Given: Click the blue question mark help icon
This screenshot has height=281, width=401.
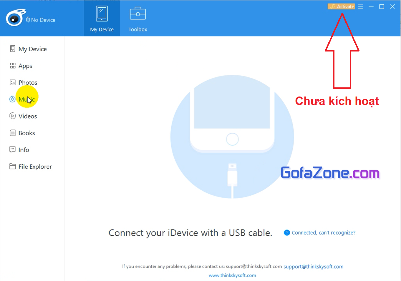Looking at the screenshot, I should tap(287, 233).
